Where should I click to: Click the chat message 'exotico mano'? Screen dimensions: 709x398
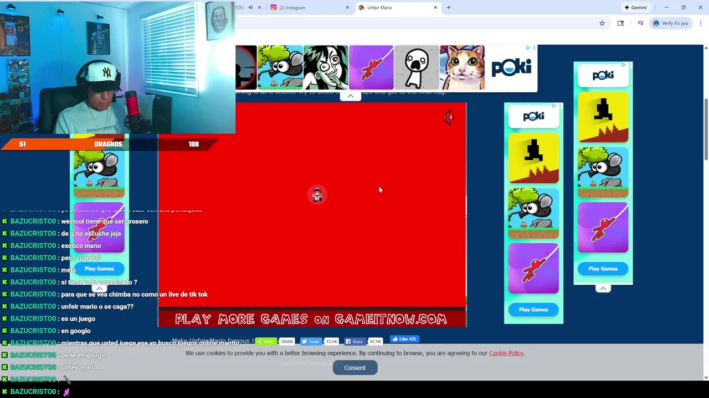point(81,245)
